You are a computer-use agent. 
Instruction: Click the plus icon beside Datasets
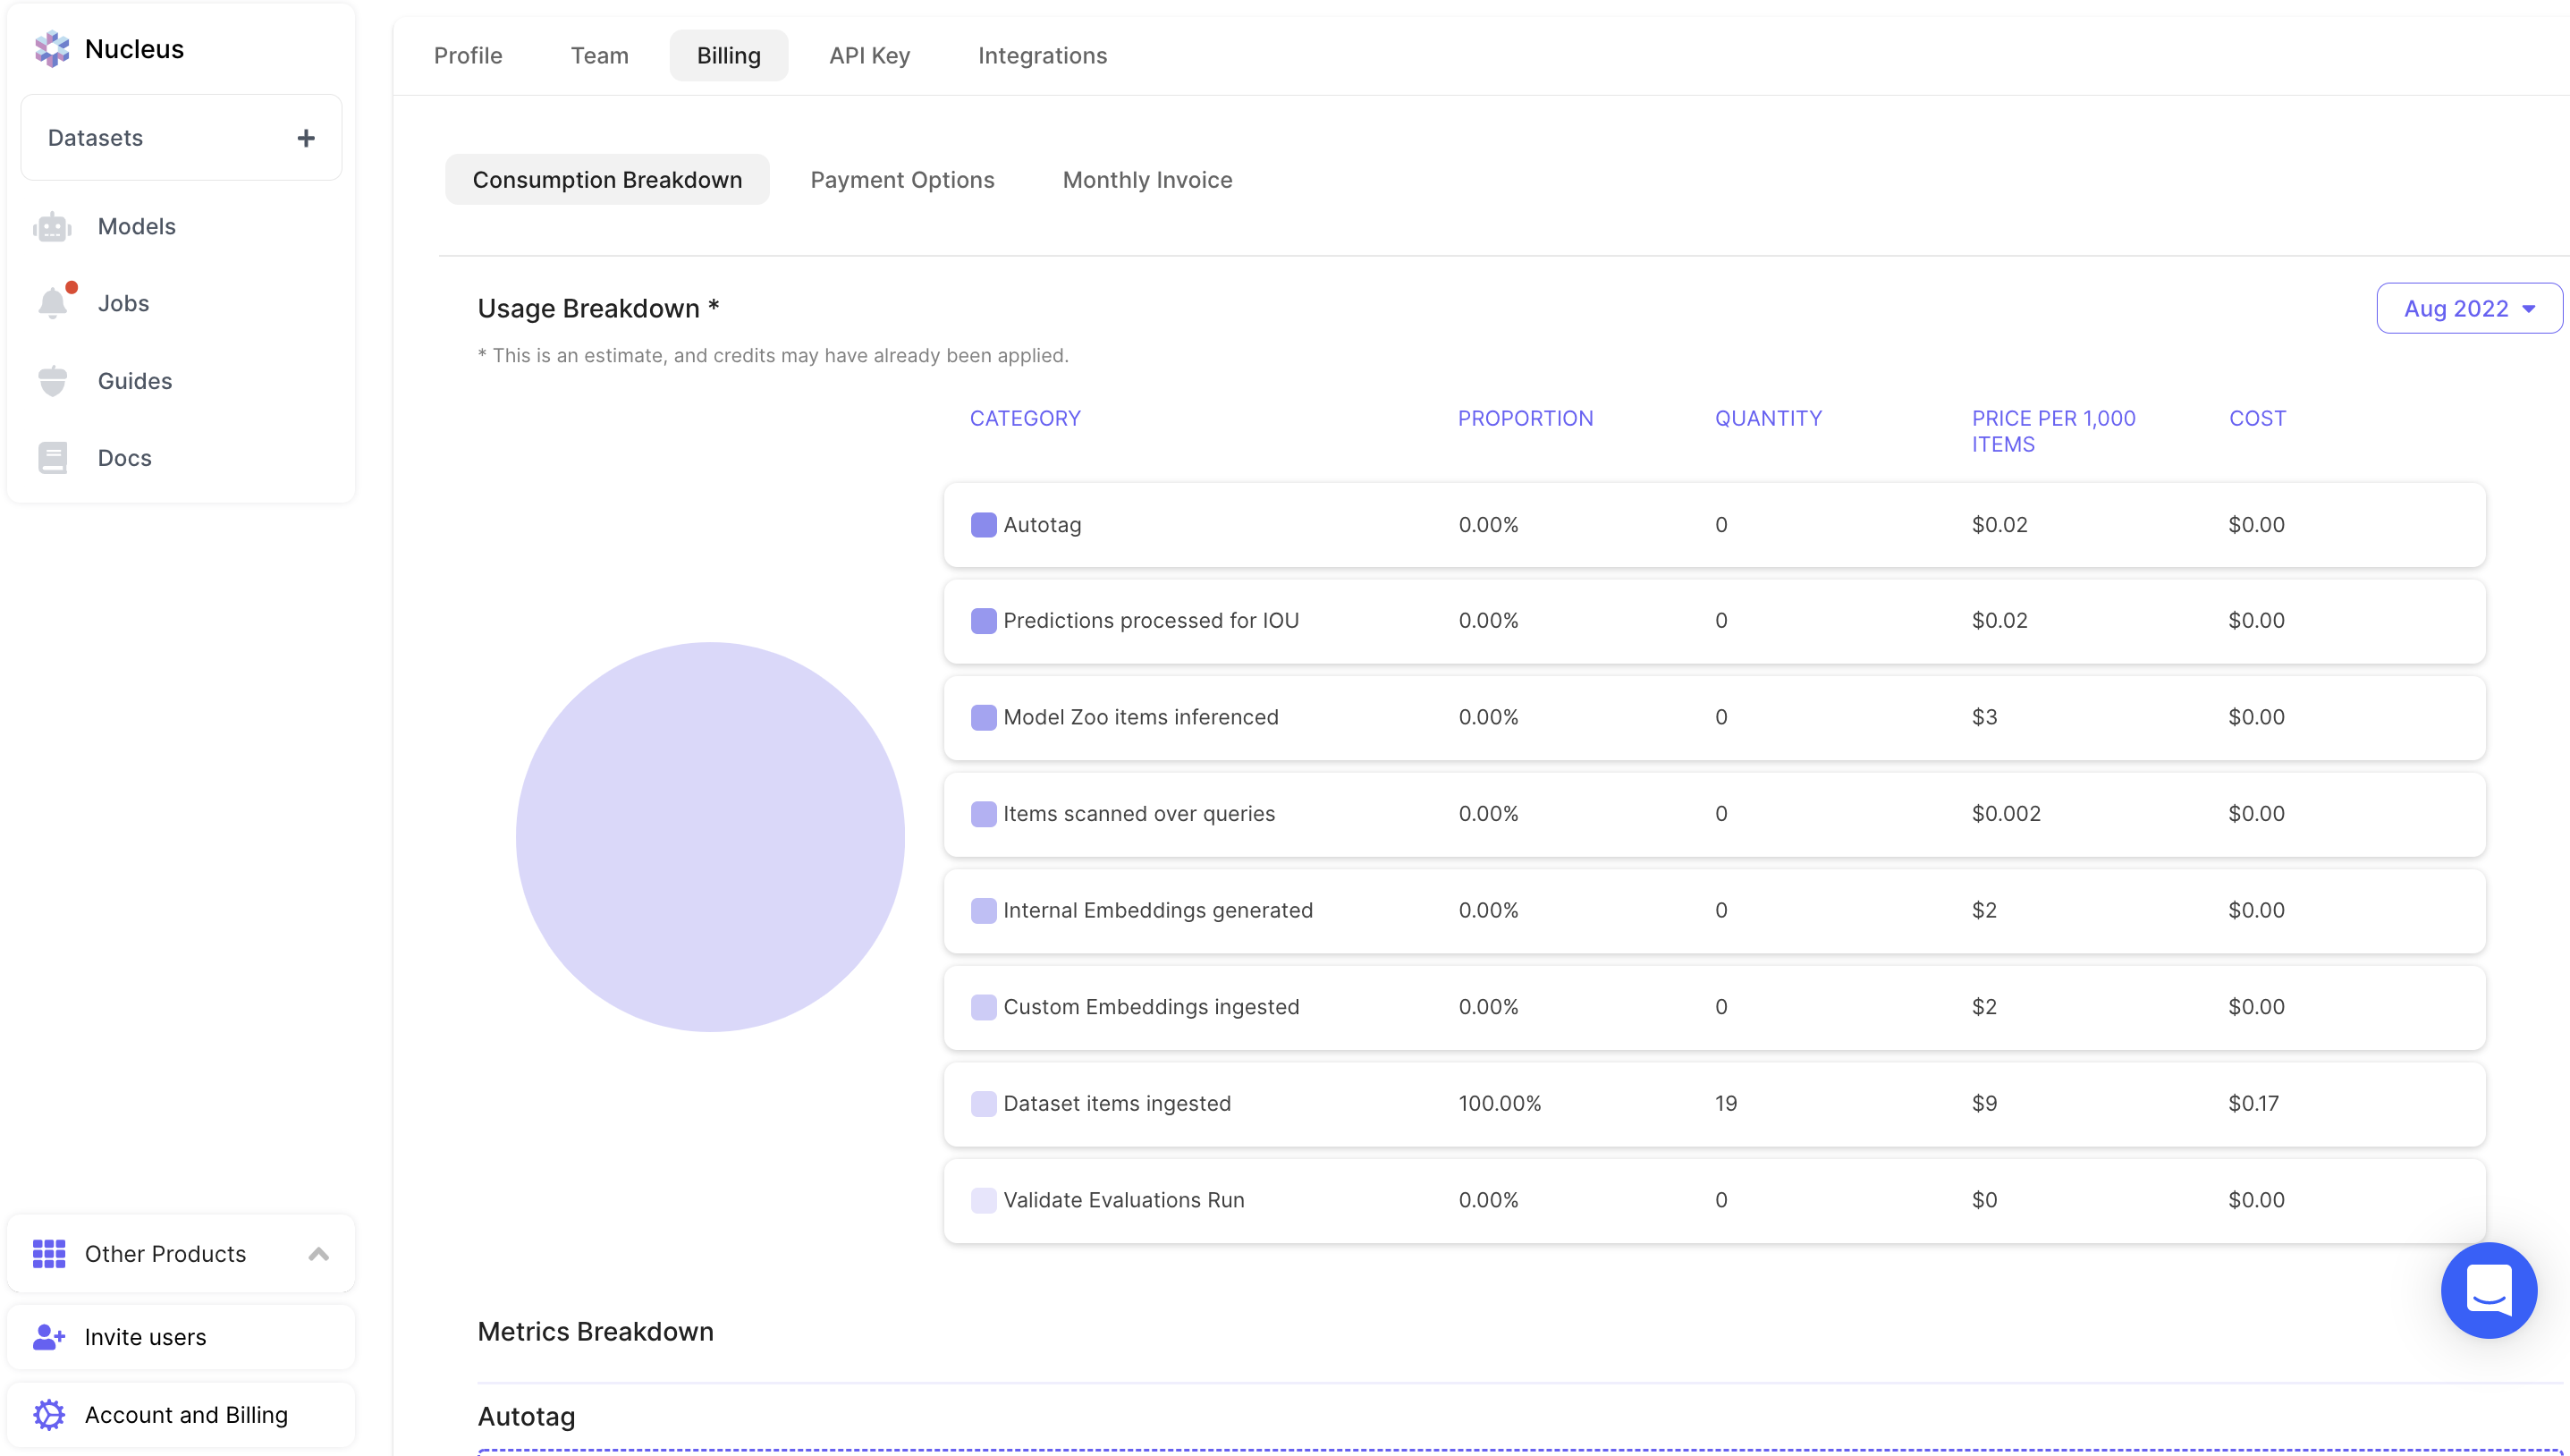click(306, 138)
